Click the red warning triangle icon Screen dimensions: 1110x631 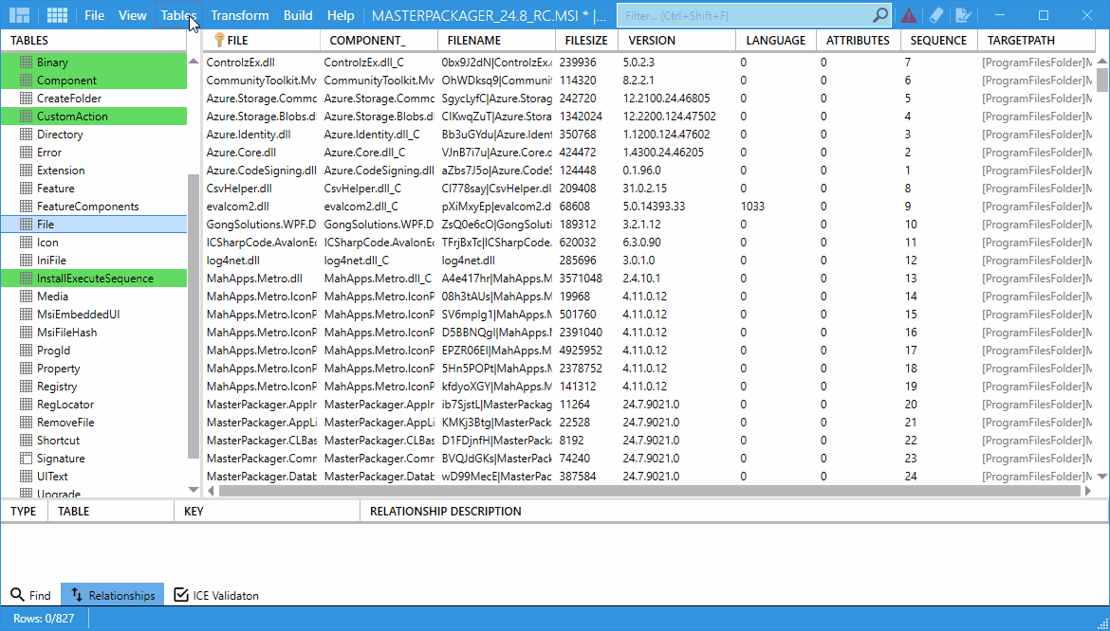pyautogui.click(x=908, y=15)
